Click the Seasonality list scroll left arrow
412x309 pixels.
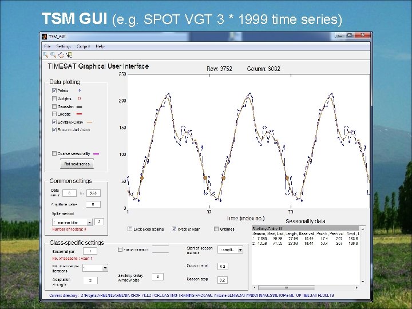click(254, 287)
